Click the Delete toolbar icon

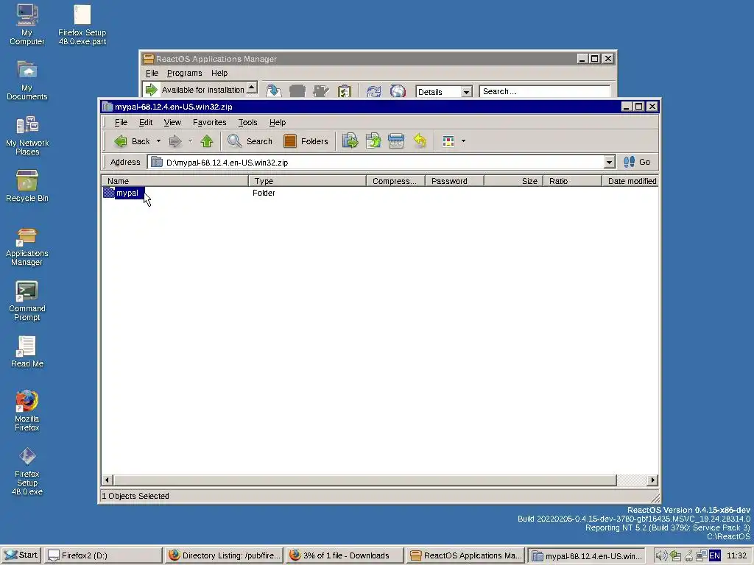click(396, 141)
